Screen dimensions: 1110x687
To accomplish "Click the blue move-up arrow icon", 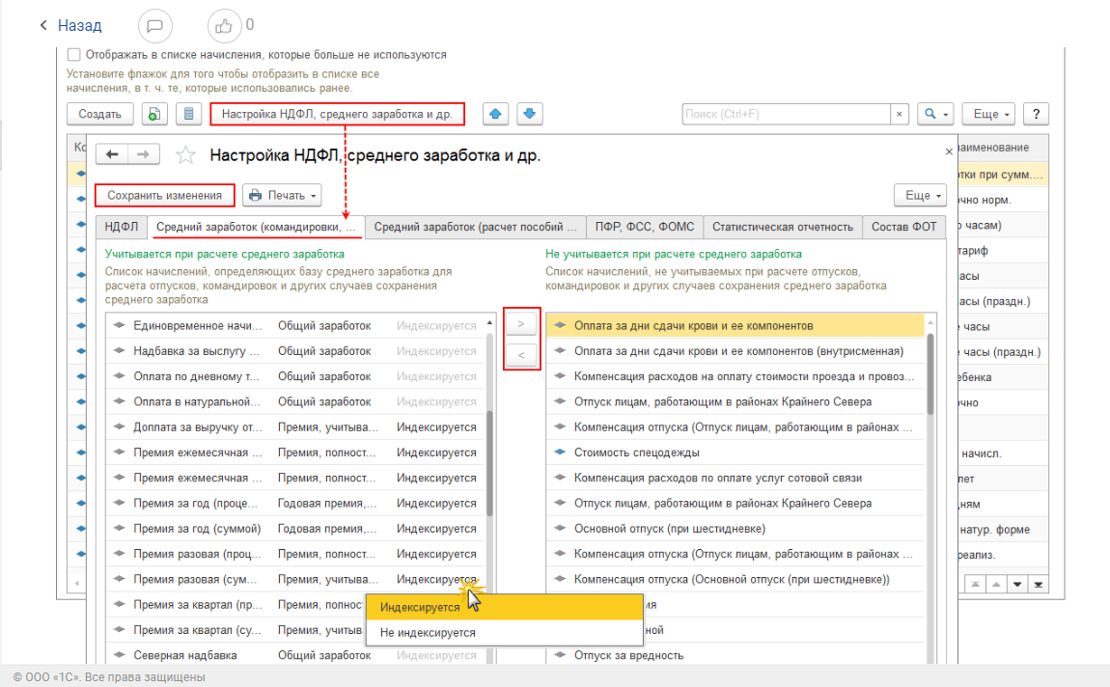I will [x=496, y=114].
